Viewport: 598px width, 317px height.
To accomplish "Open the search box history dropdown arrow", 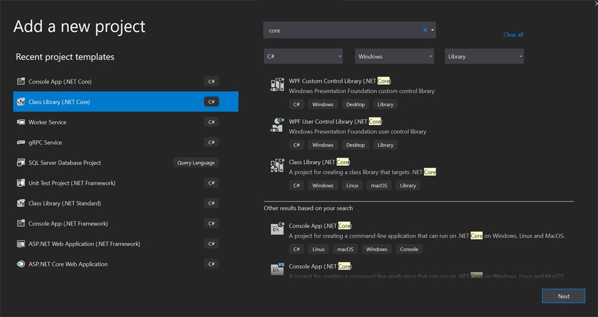I will pos(433,30).
